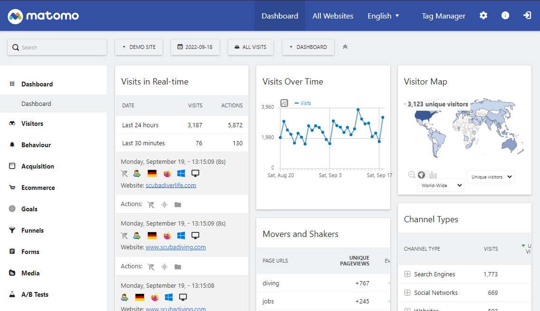The image size is (540, 311).
Task: Click the Germany flag in the visit row
Action: click(152, 173)
